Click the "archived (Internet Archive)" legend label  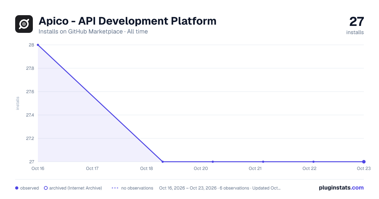(x=75, y=188)
